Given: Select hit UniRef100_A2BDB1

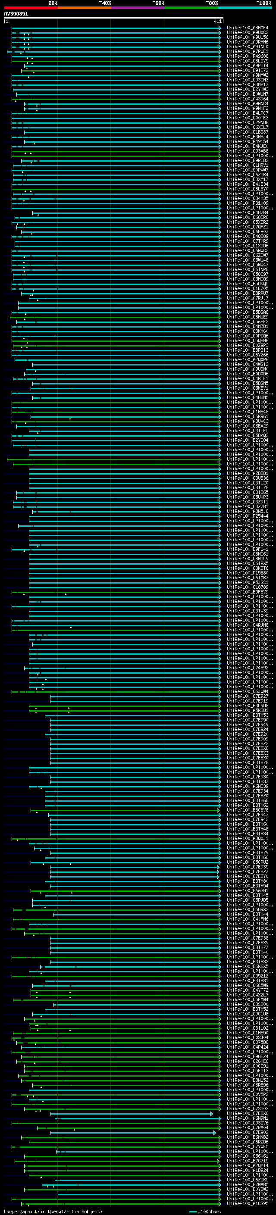Looking at the screenshot, I should click(x=247, y=473).
